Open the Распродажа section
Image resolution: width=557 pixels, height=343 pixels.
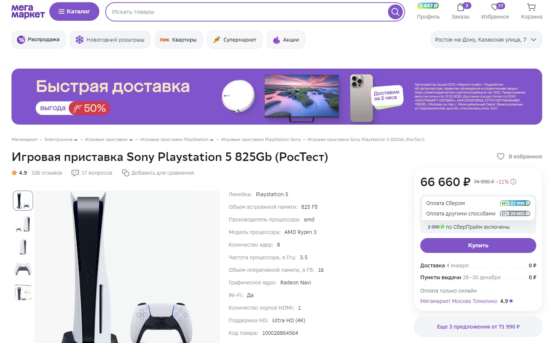pyautogui.click(x=39, y=40)
